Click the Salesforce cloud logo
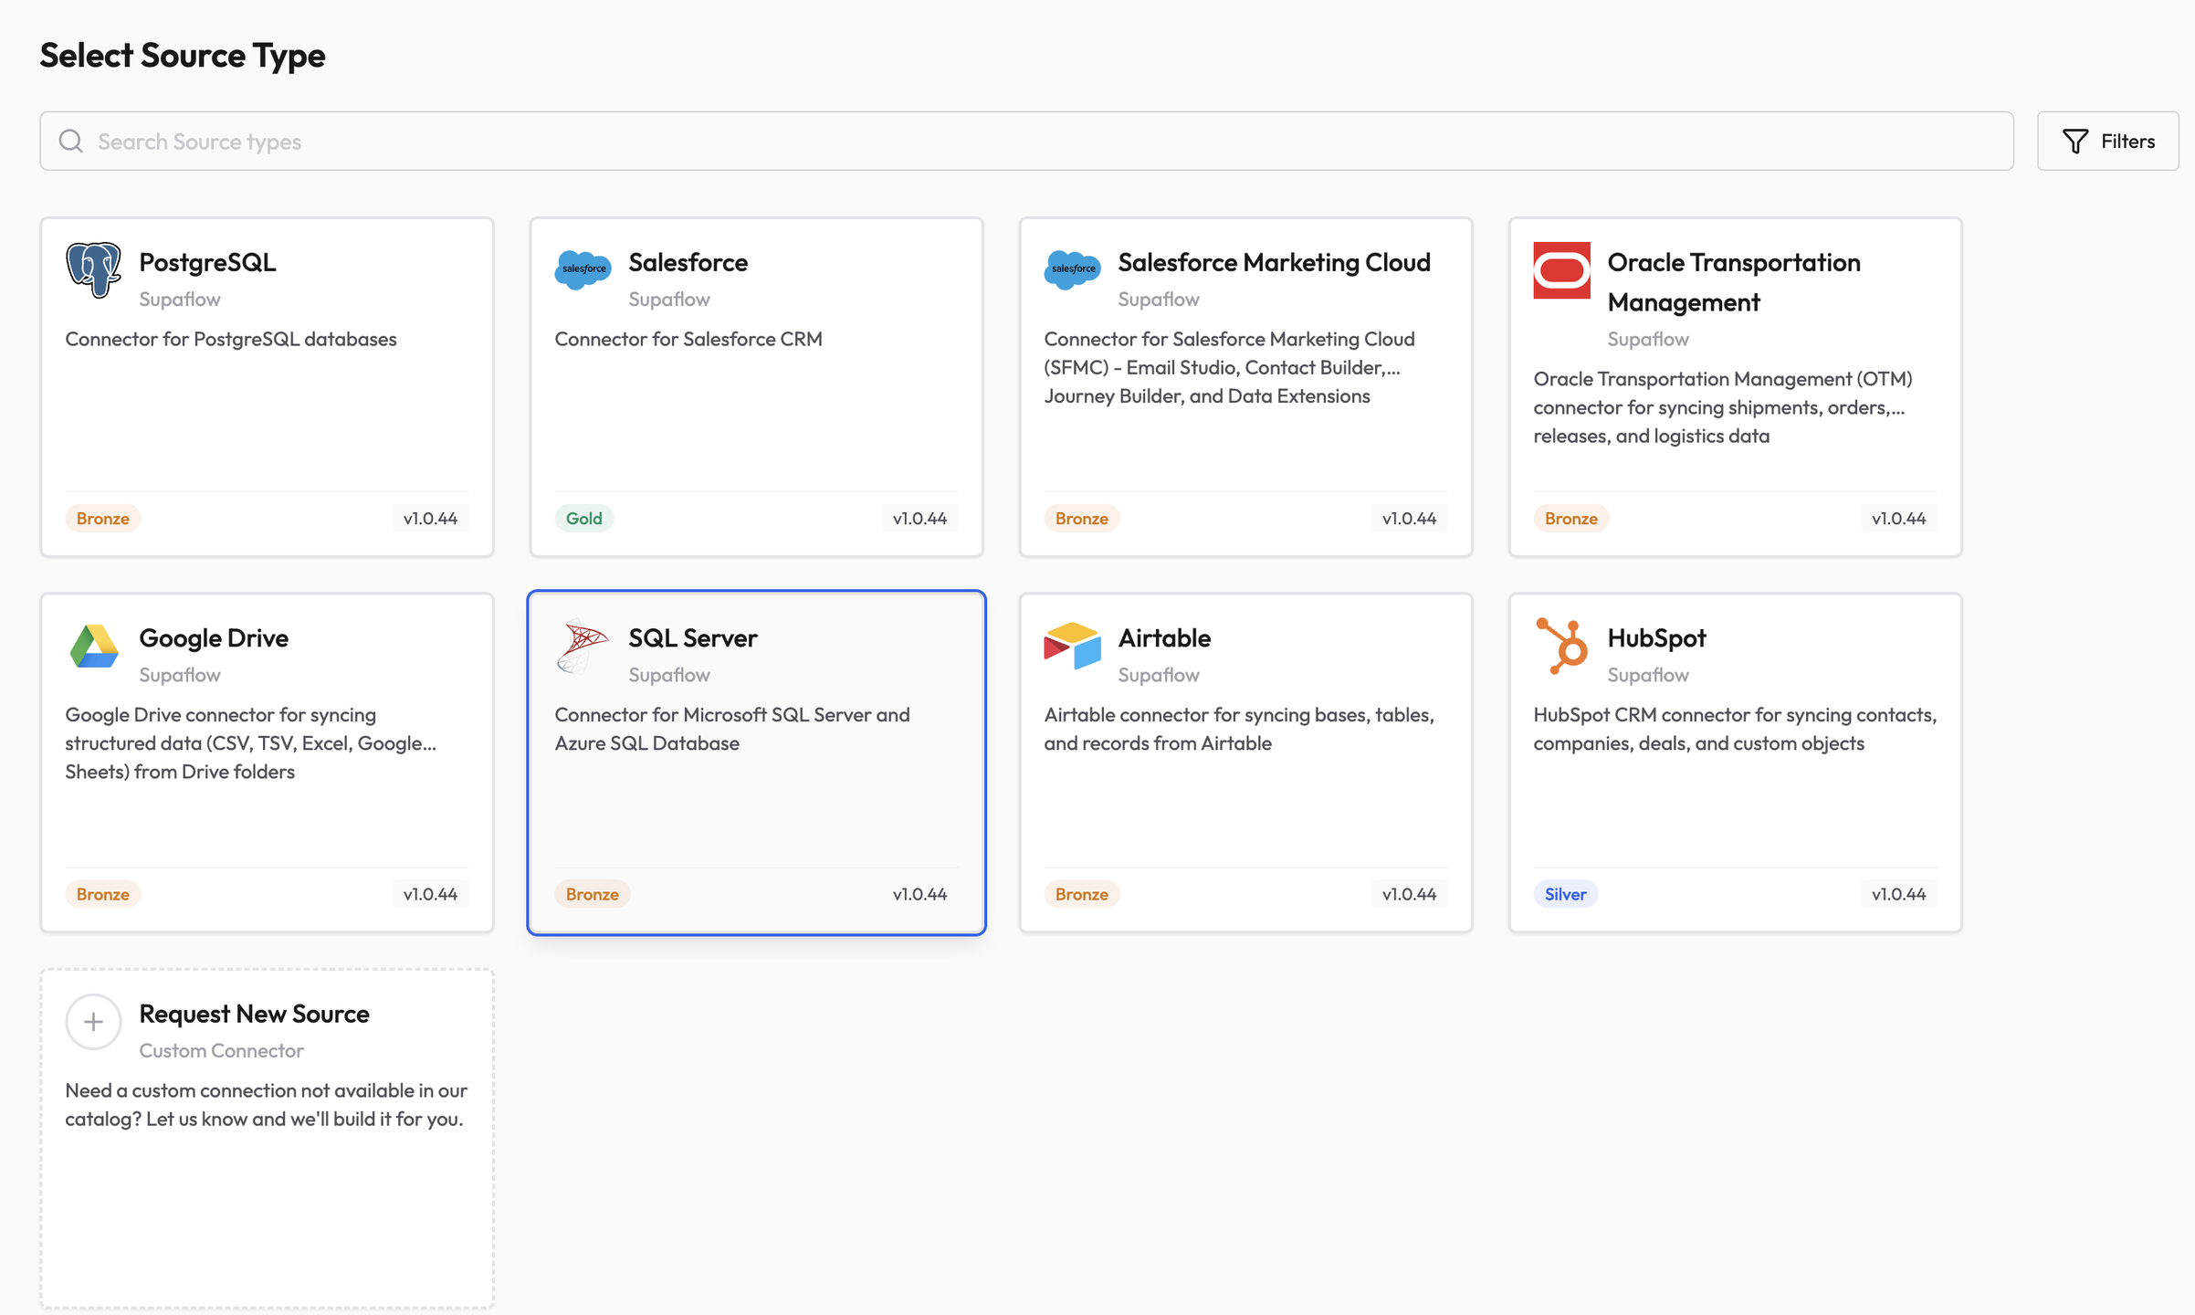 583,269
